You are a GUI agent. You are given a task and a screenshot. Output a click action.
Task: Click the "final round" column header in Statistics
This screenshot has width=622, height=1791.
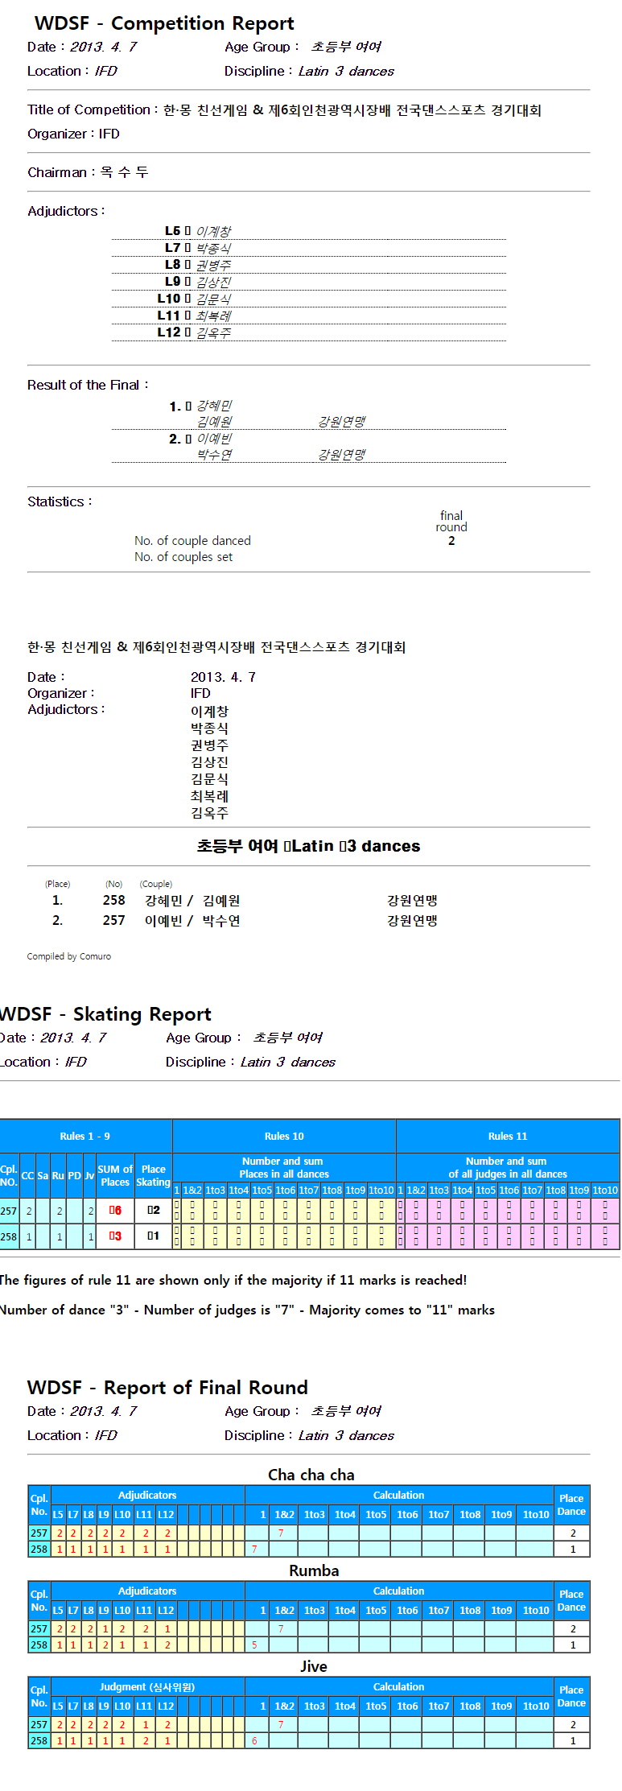click(451, 522)
